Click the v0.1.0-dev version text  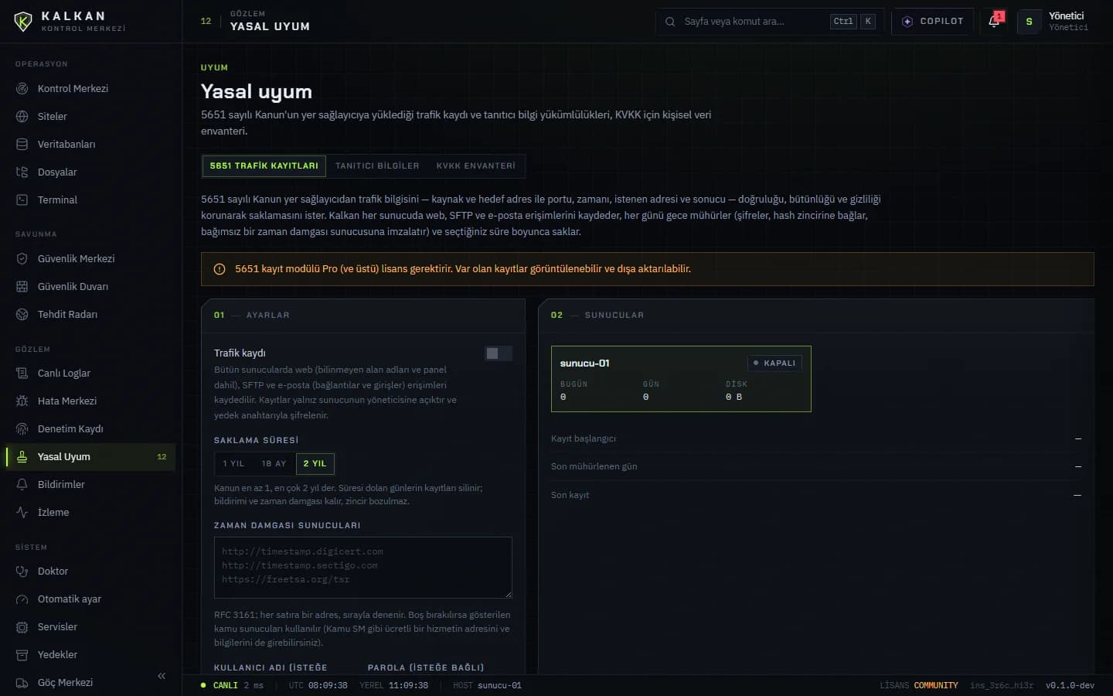tap(1070, 685)
